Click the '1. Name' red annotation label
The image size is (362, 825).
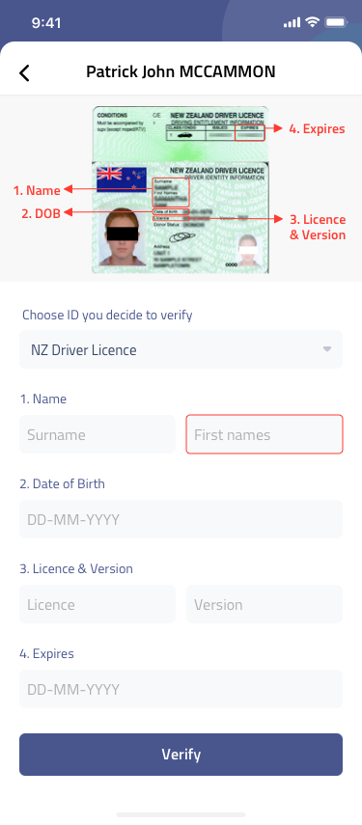(37, 190)
